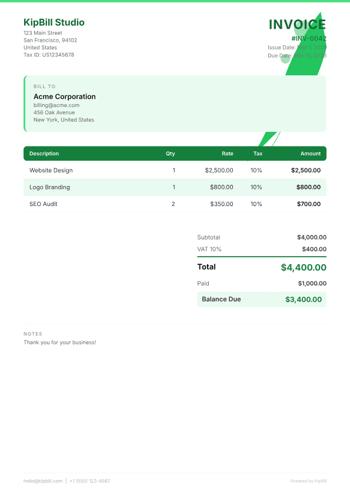Click the $800.00 rate for Logo Branding
The height and width of the screenshot is (495, 350).
(x=222, y=187)
